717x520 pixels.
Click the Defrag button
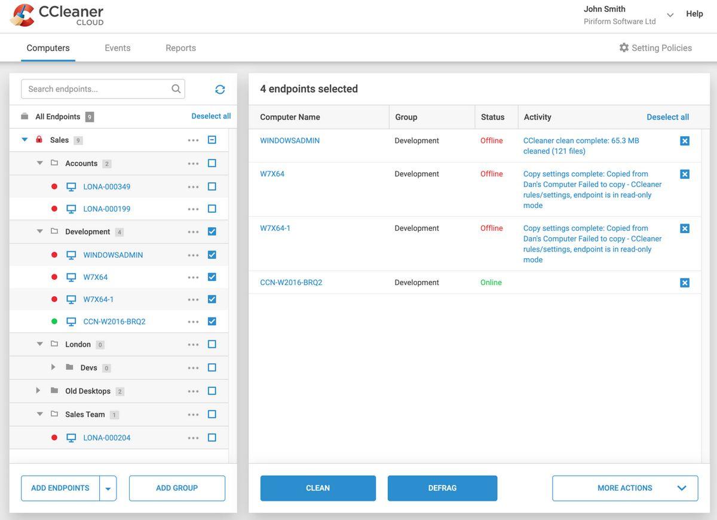(442, 488)
